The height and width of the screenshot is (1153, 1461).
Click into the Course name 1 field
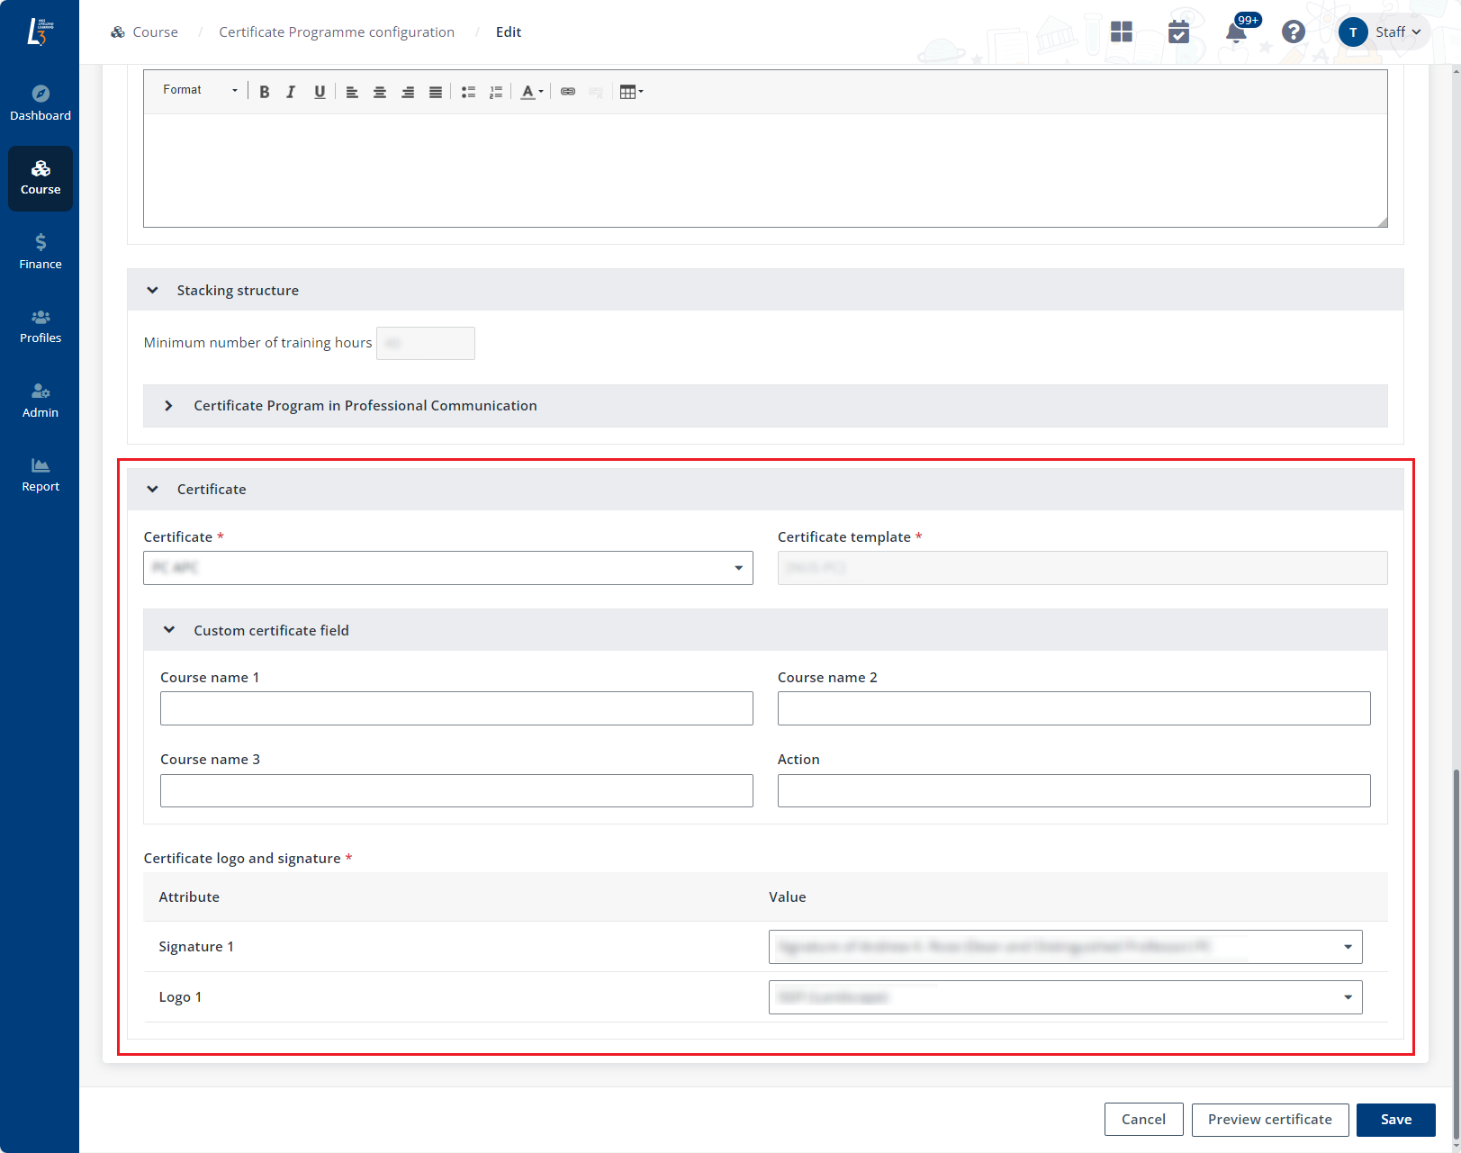point(456,708)
